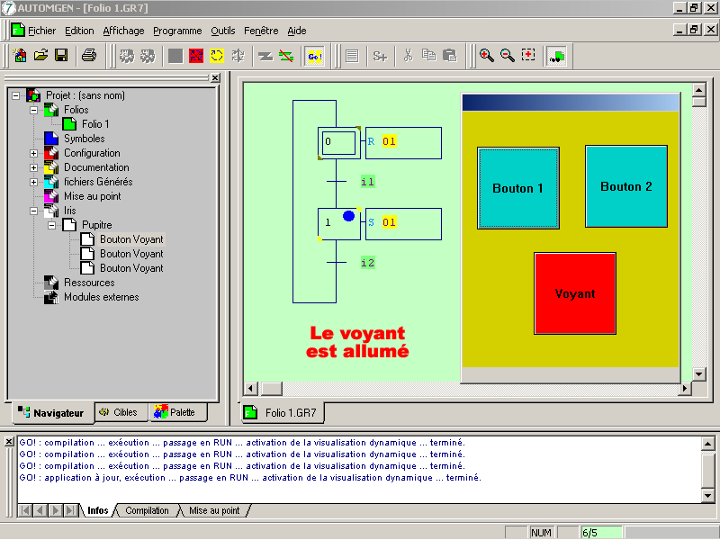This screenshot has width=720, height=540.
Task: Click the Zoom in magnifier icon
Action: [x=486, y=56]
